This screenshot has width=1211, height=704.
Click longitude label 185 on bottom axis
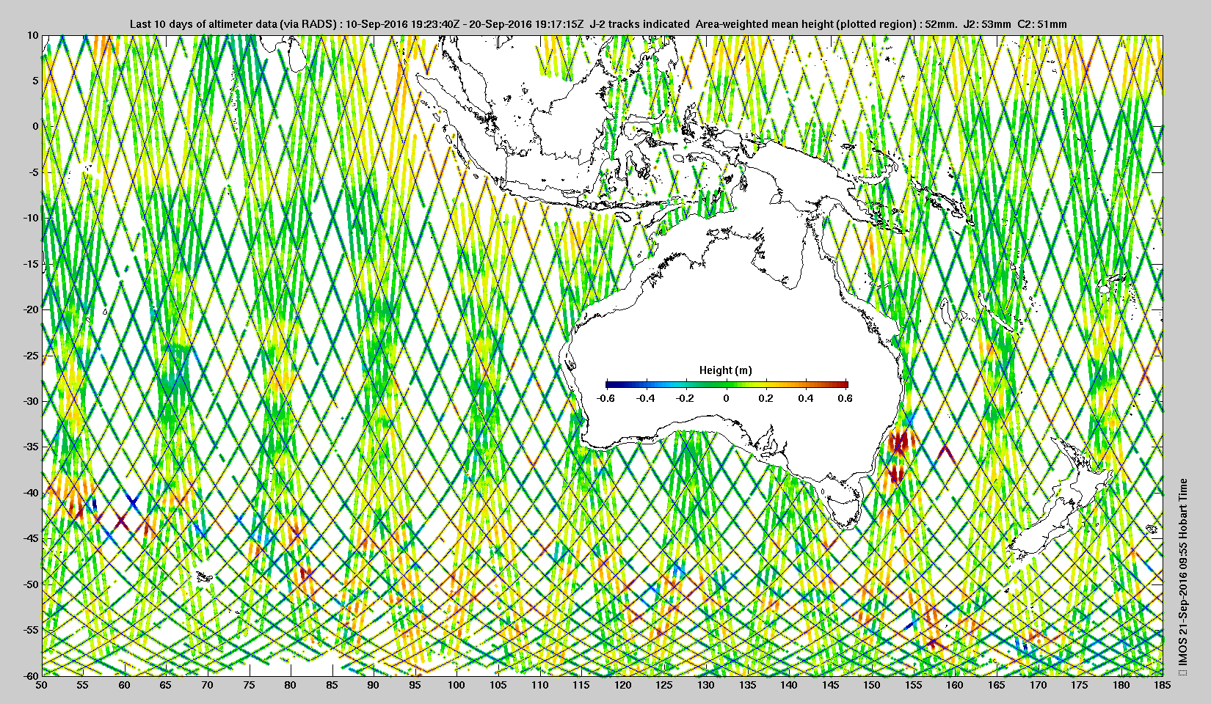pos(1163,685)
